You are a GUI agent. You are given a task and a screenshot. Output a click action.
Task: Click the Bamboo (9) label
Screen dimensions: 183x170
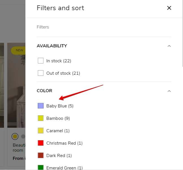[58, 118]
